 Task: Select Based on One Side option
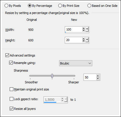[89, 6]
